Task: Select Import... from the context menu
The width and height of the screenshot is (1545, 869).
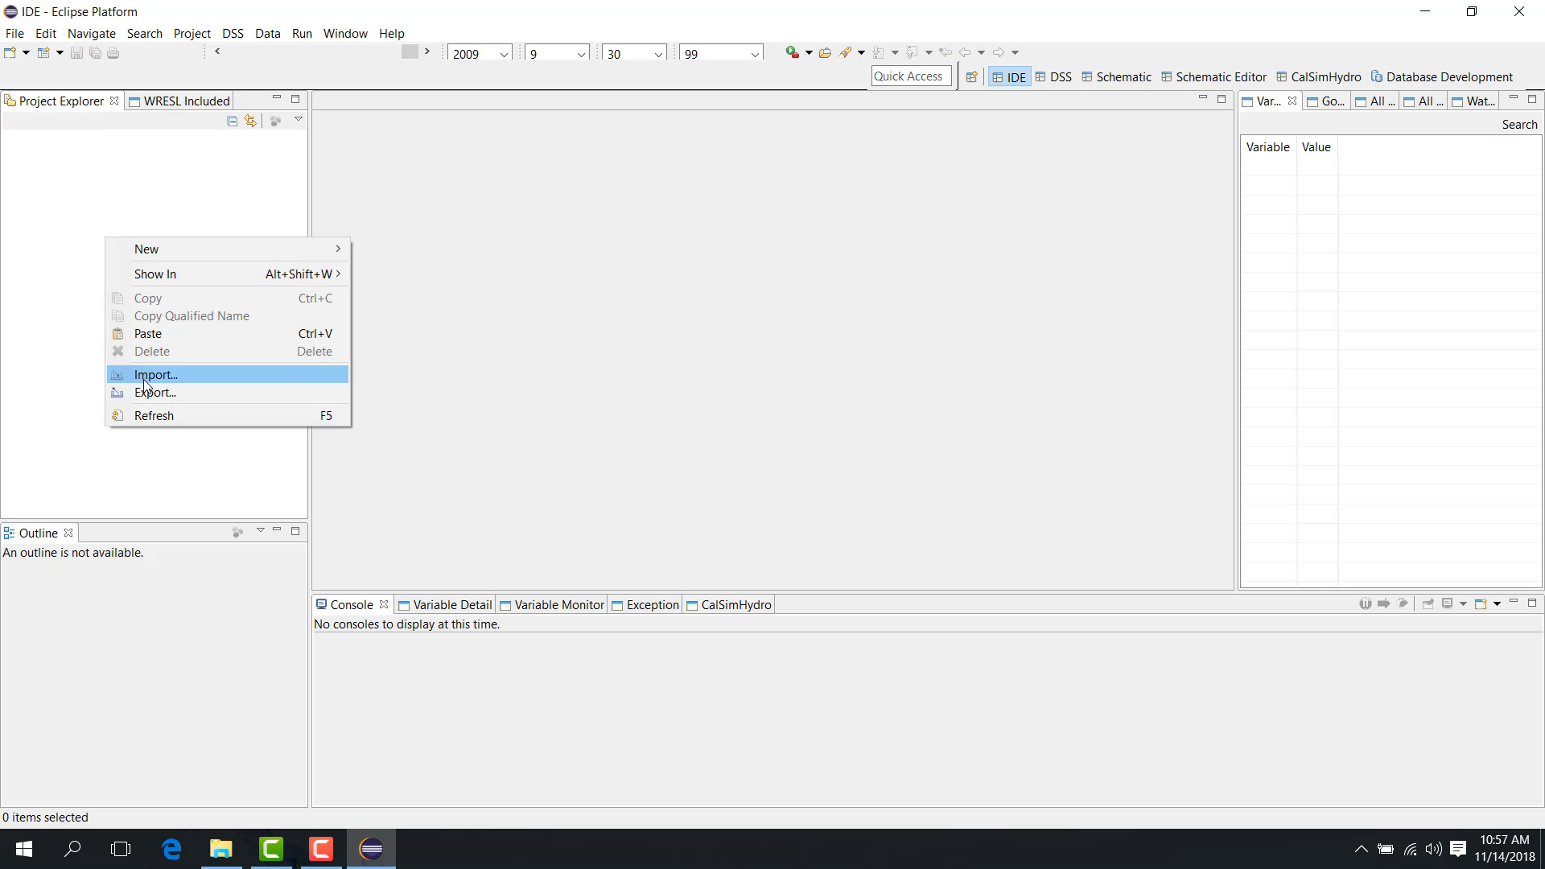Action: [228, 375]
